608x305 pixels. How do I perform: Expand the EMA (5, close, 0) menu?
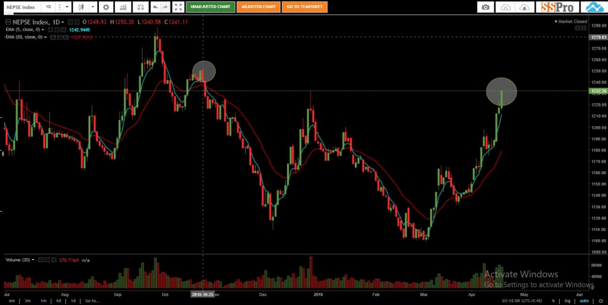click(43, 30)
